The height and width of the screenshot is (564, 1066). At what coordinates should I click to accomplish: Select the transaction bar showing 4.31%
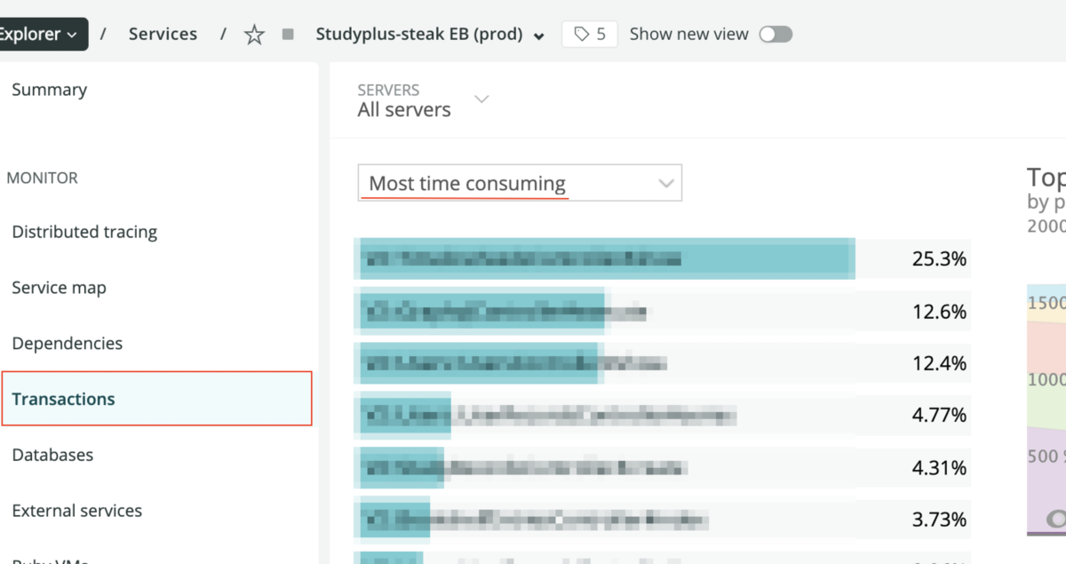(663, 466)
